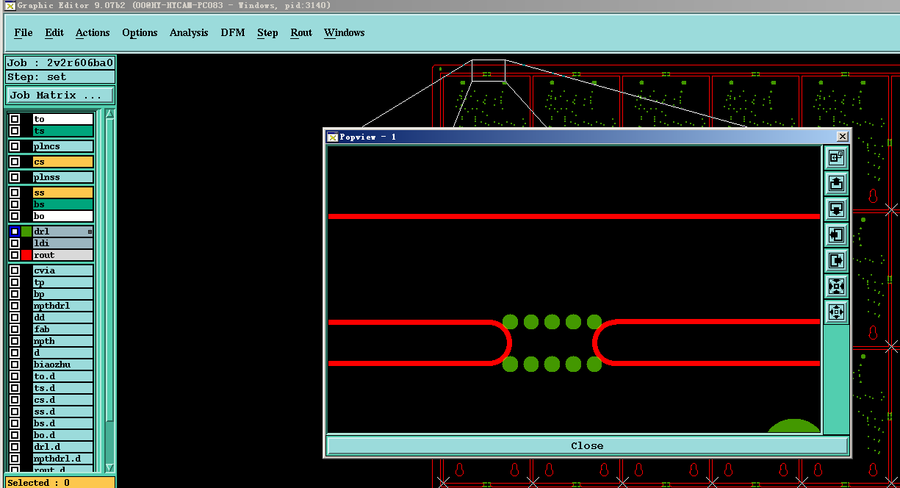Click the Job Matrix ... button
900x488 pixels.
click(60, 96)
